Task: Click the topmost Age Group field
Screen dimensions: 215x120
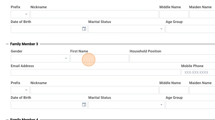Action: pyautogui.click(x=190, y=29)
